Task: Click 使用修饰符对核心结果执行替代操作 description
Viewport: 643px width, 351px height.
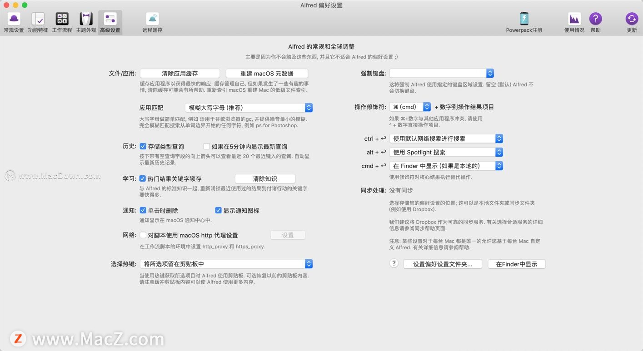Action: pyautogui.click(x=430, y=177)
